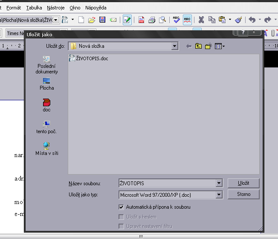278x239 pixels.
Task: Uncheck Automatická přípona k souboru
Action: pos(121,207)
